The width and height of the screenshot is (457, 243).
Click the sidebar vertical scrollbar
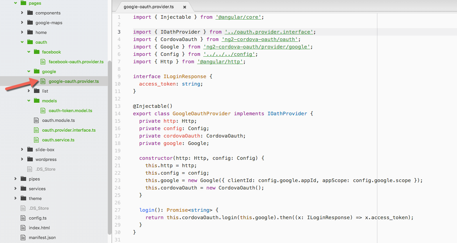click(x=110, y=147)
